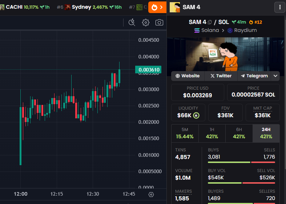
Task: Click the buyers versus sellers ratio bar
Action: click(x=241, y=203)
